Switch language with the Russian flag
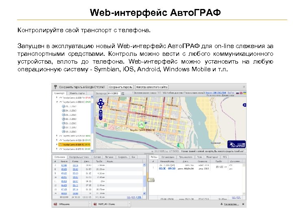Image resolution: width=293 pixels, height=220 pixels. 237,93
